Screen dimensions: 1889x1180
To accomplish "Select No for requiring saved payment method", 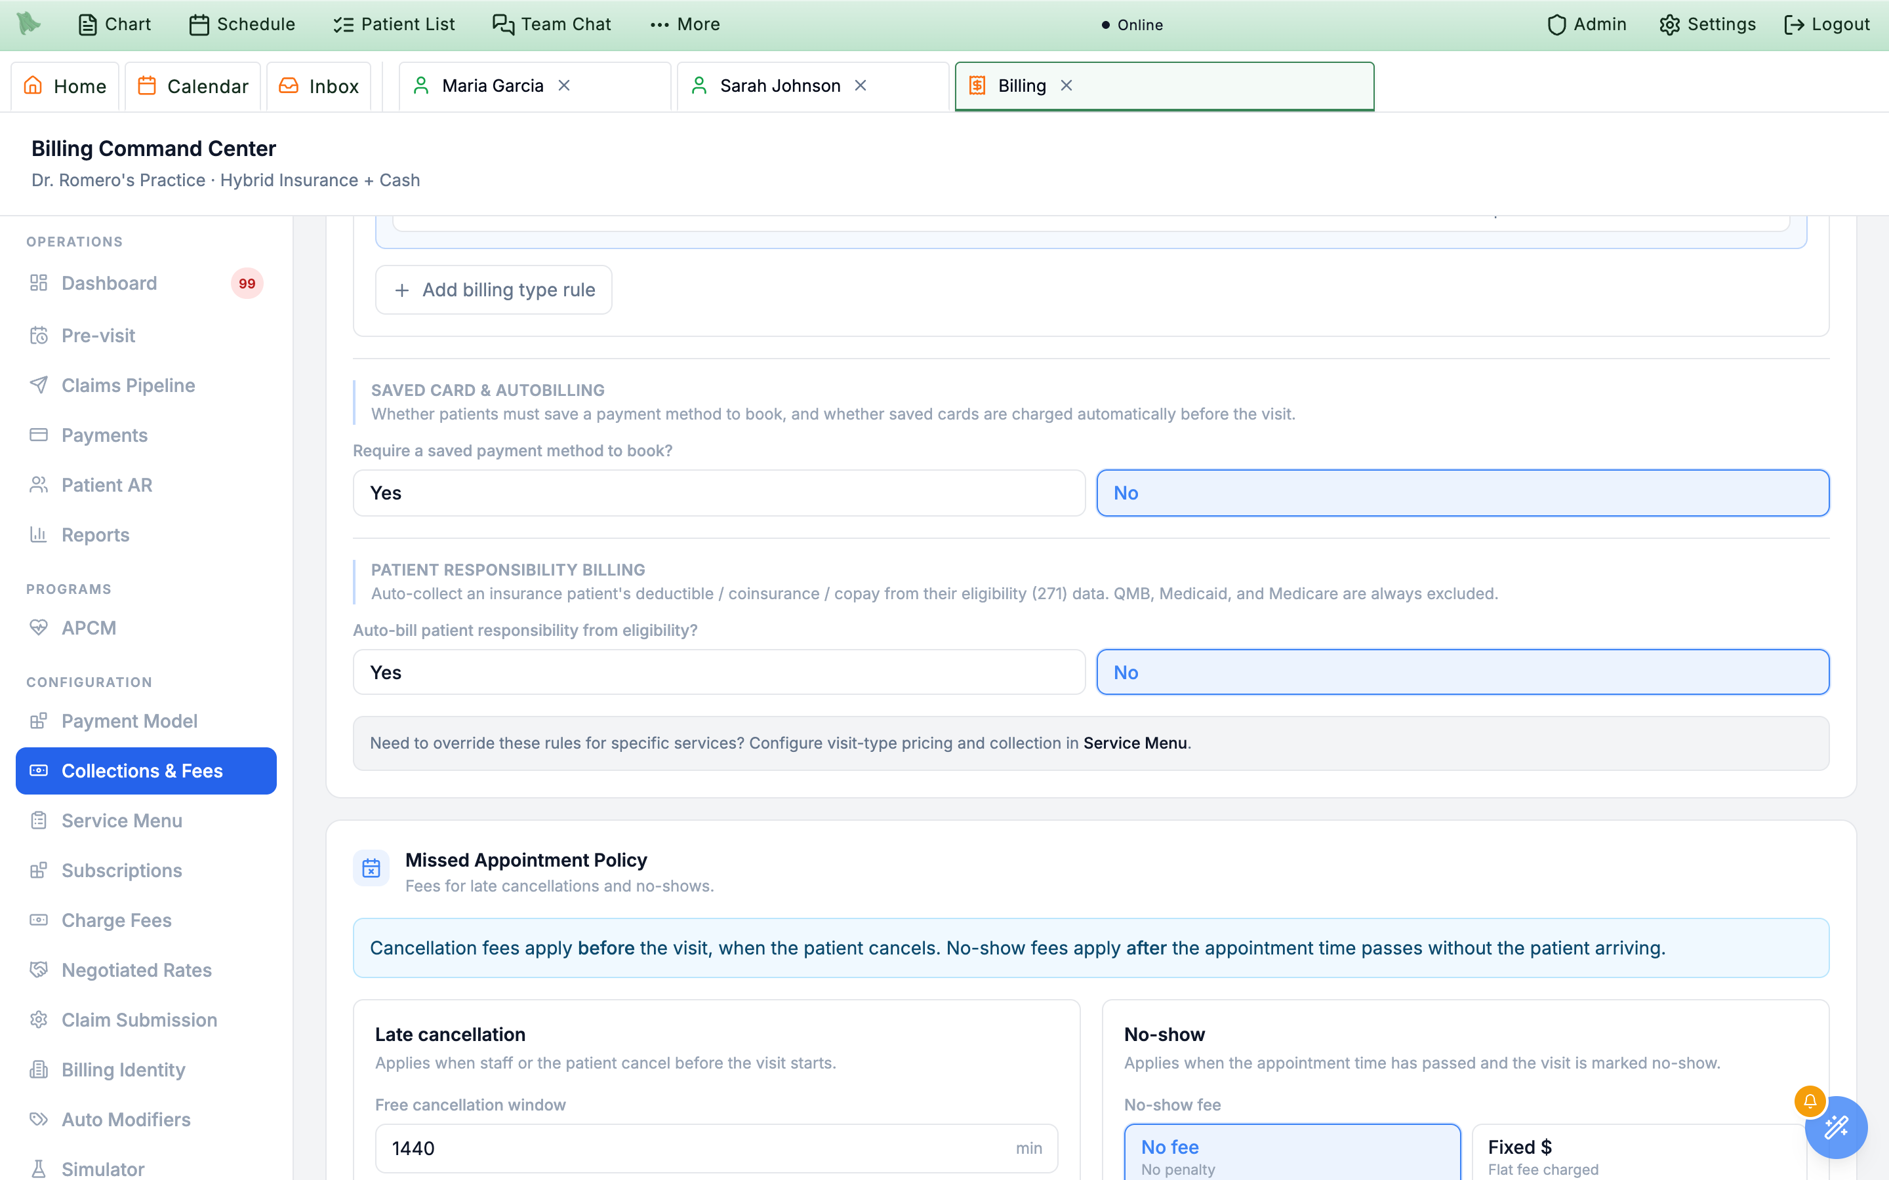I will point(1463,493).
